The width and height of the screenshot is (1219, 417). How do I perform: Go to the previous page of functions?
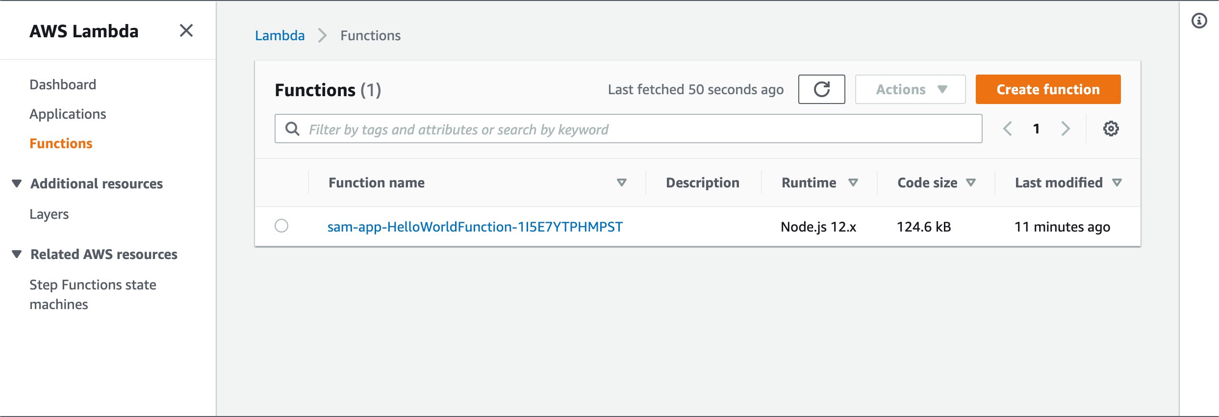1007,128
